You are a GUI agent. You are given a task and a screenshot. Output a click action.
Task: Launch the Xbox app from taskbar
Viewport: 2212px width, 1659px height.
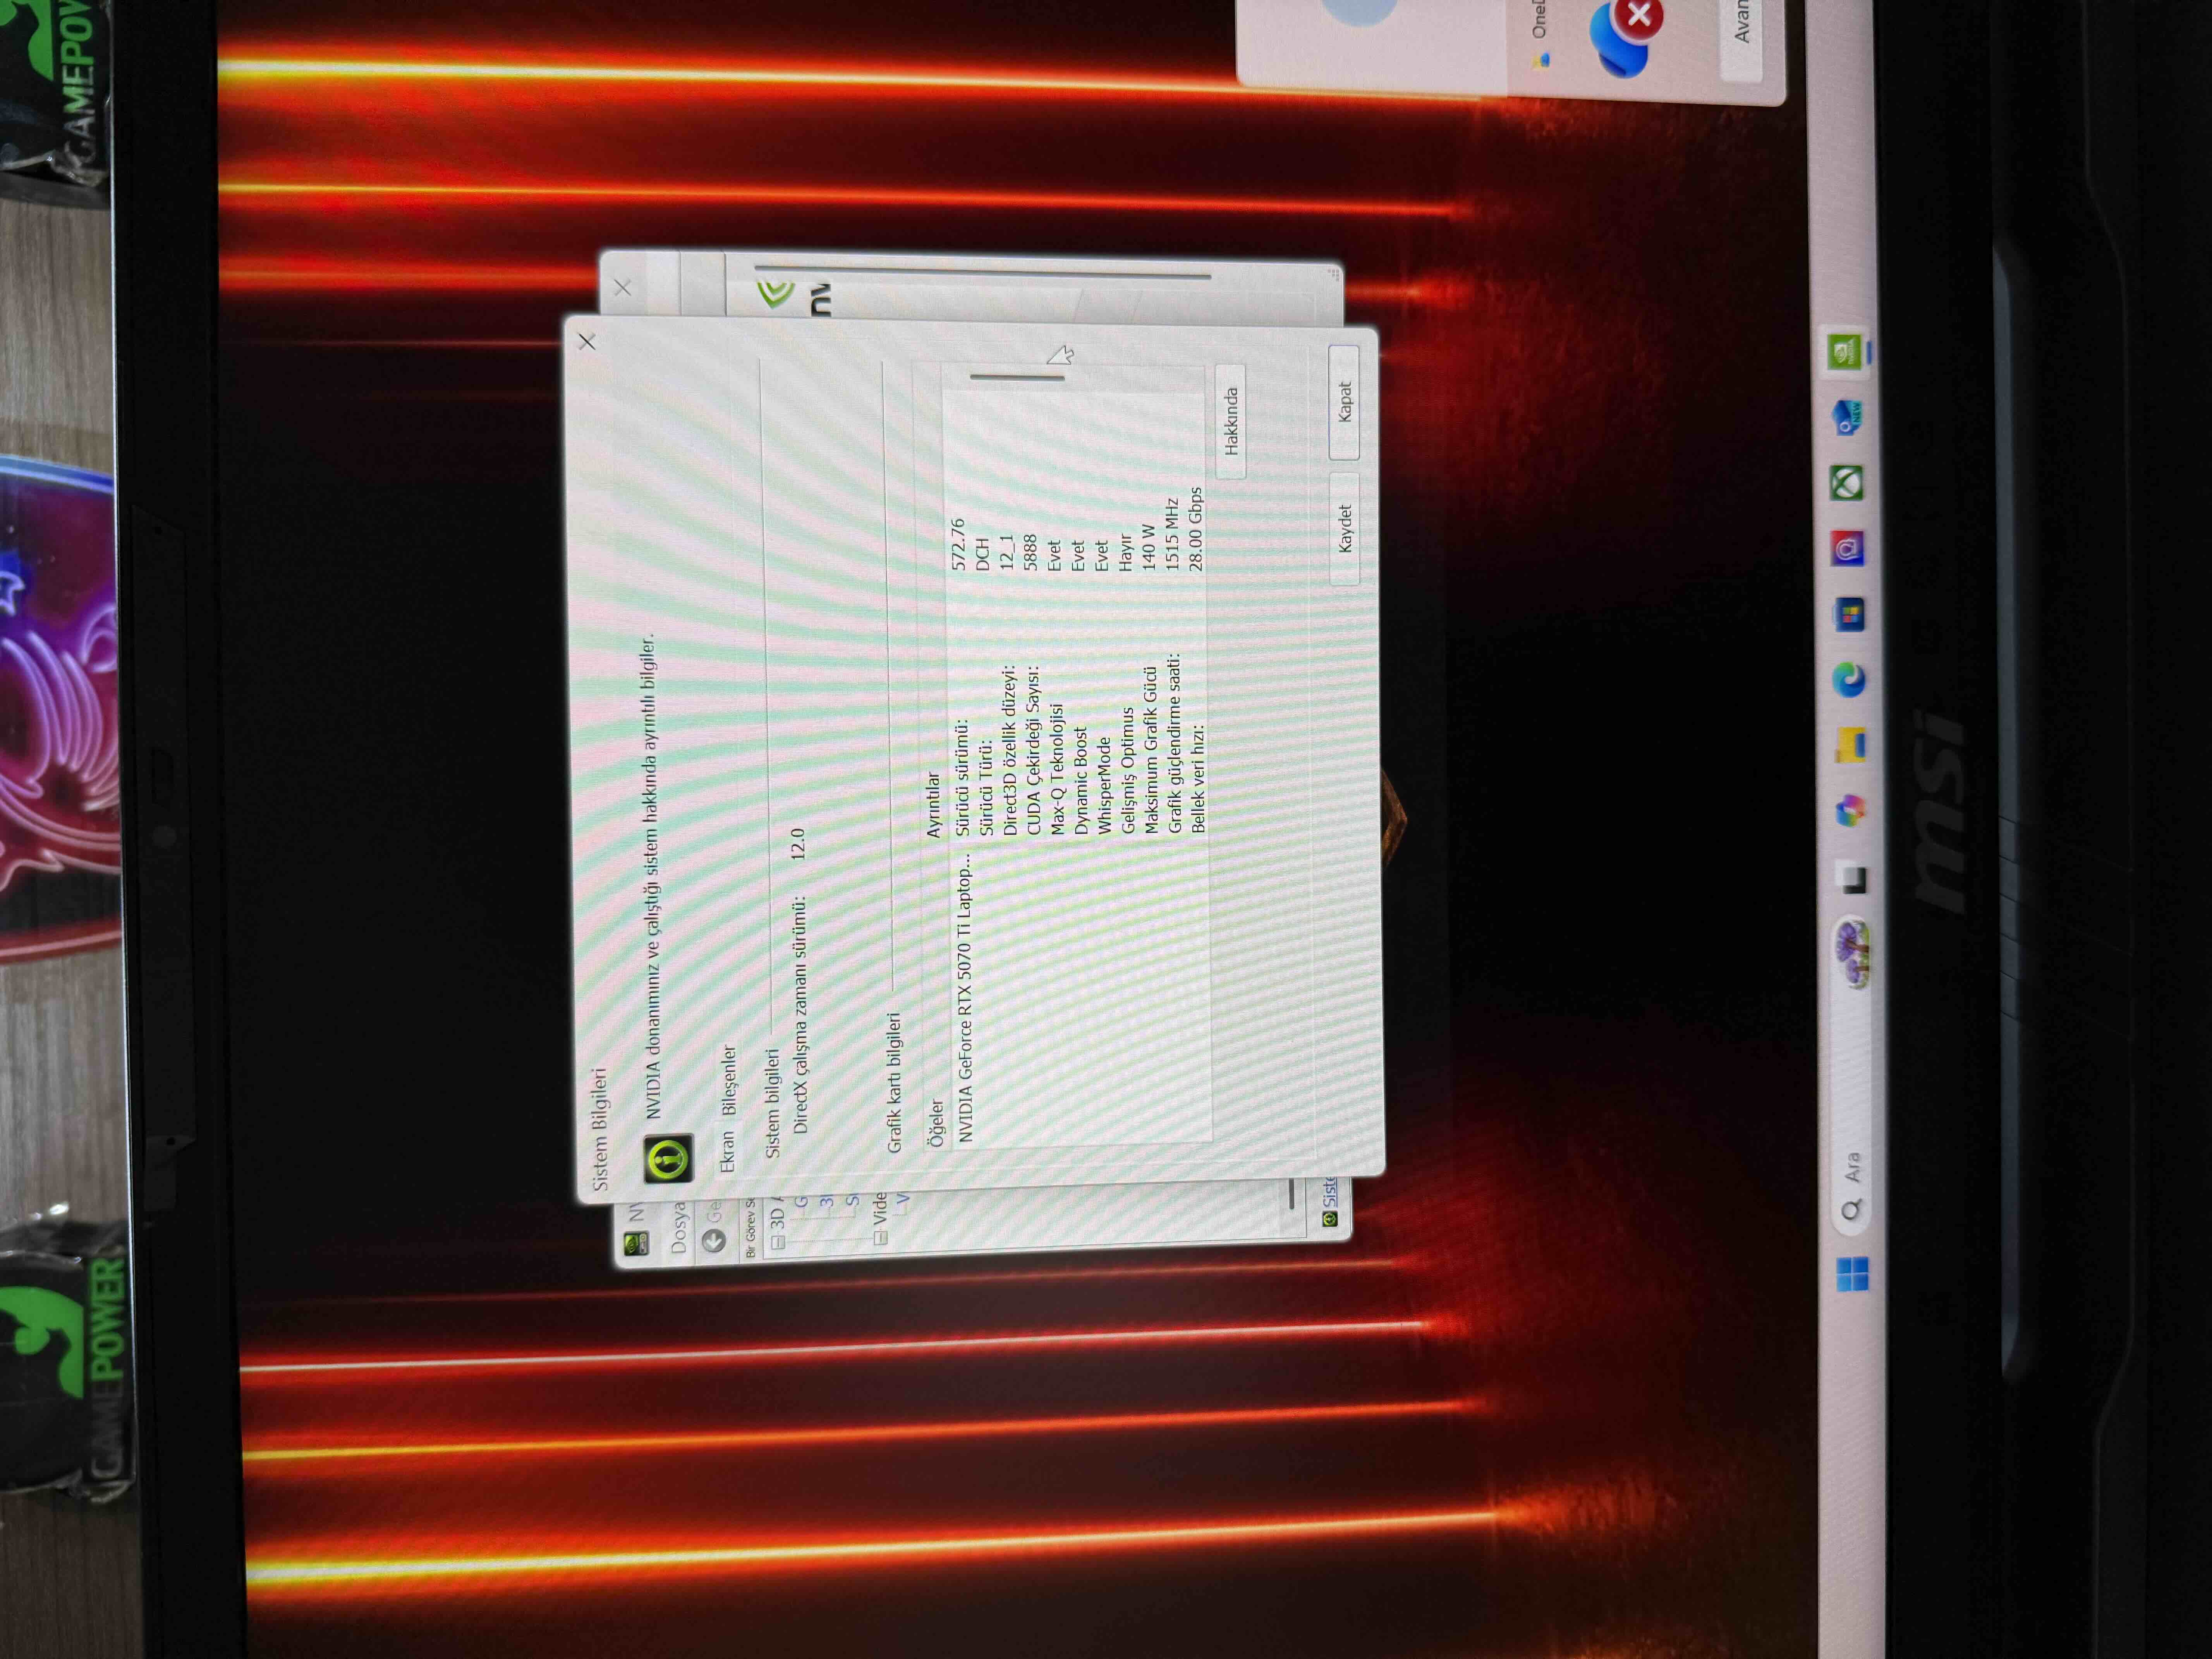click(x=1847, y=483)
